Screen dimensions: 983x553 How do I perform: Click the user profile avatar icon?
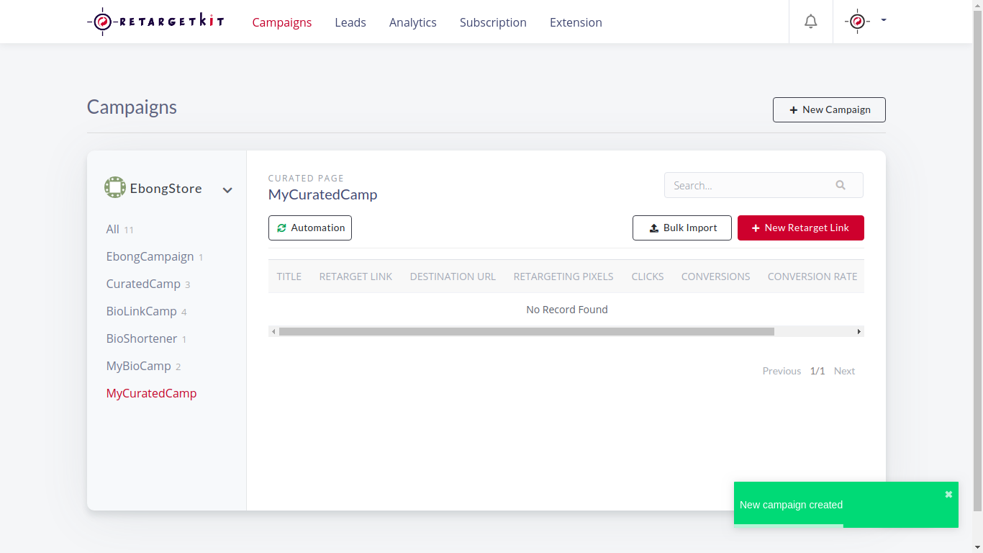pyautogui.click(x=857, y=22)
